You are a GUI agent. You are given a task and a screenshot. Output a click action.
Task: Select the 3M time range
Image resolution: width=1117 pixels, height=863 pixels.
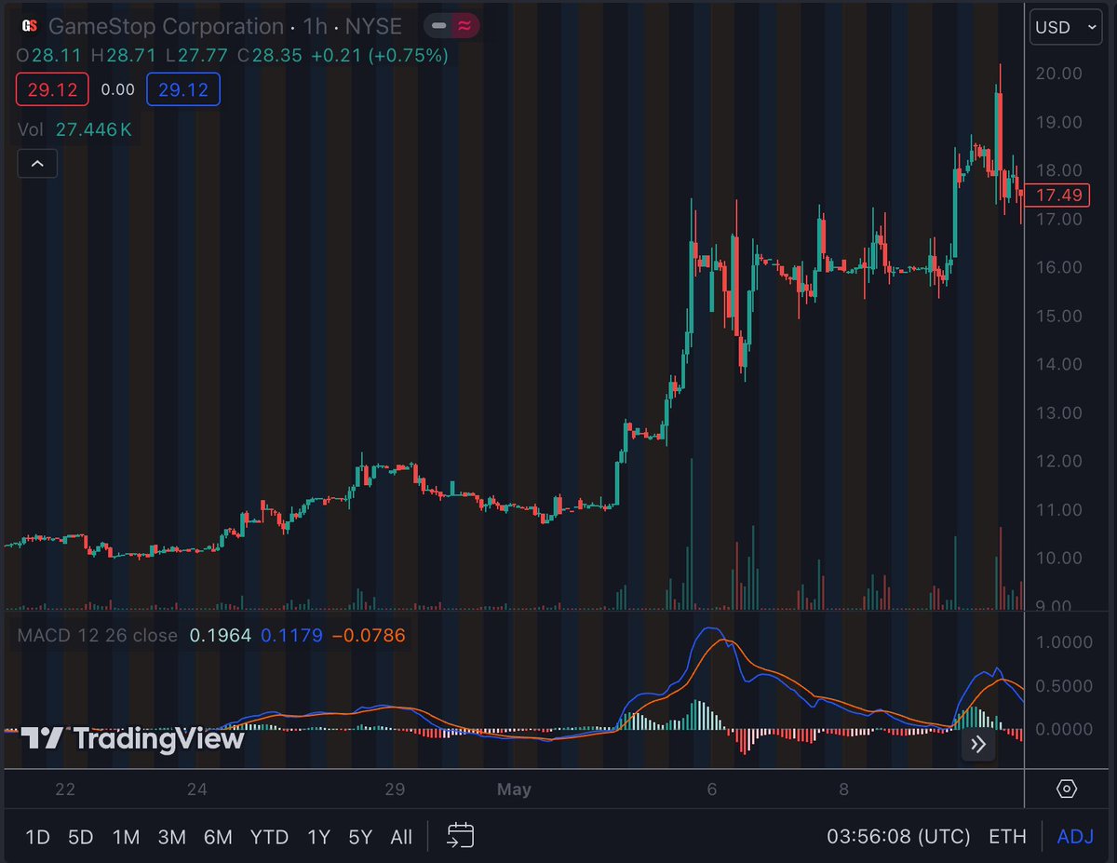[171, 837]
